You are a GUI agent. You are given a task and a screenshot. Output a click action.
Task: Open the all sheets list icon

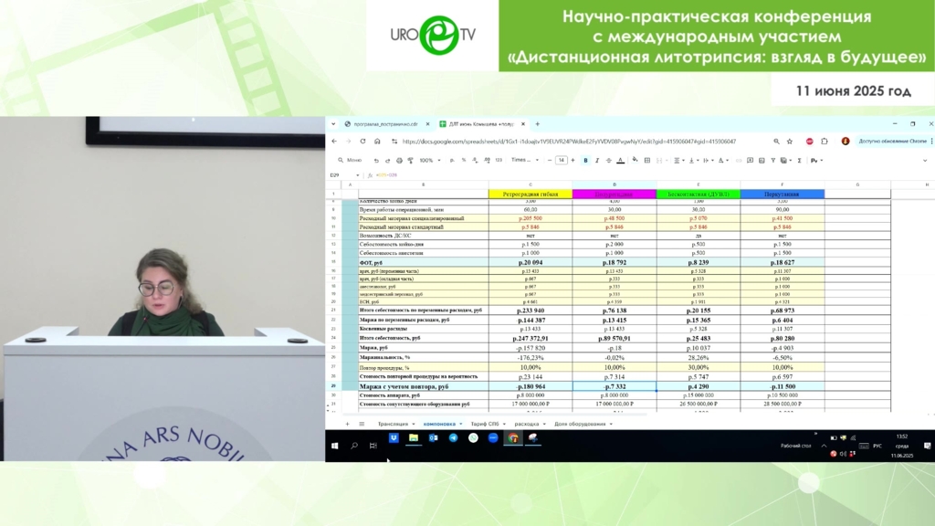coord(362,424)
